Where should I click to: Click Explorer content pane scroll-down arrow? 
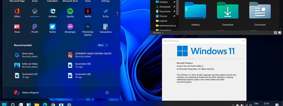tap(281, 29)
